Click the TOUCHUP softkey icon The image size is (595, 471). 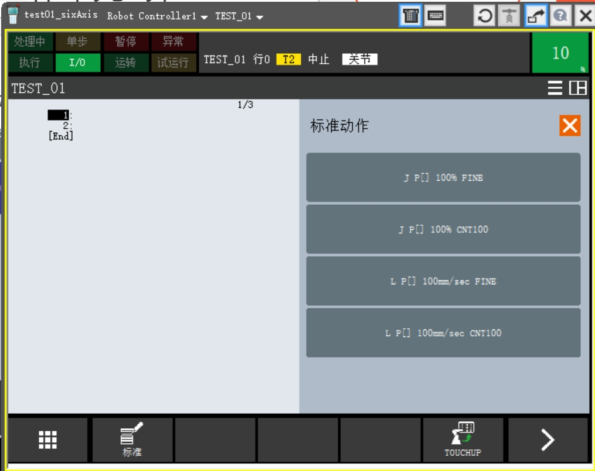[463, 439]
